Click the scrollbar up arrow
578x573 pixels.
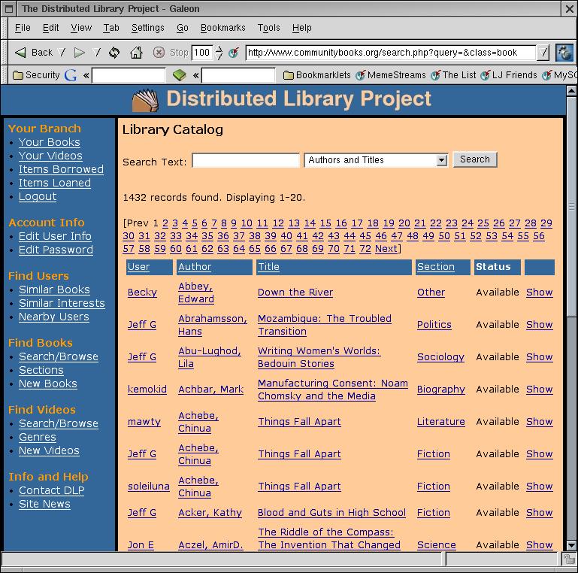(x=571, y=90)
